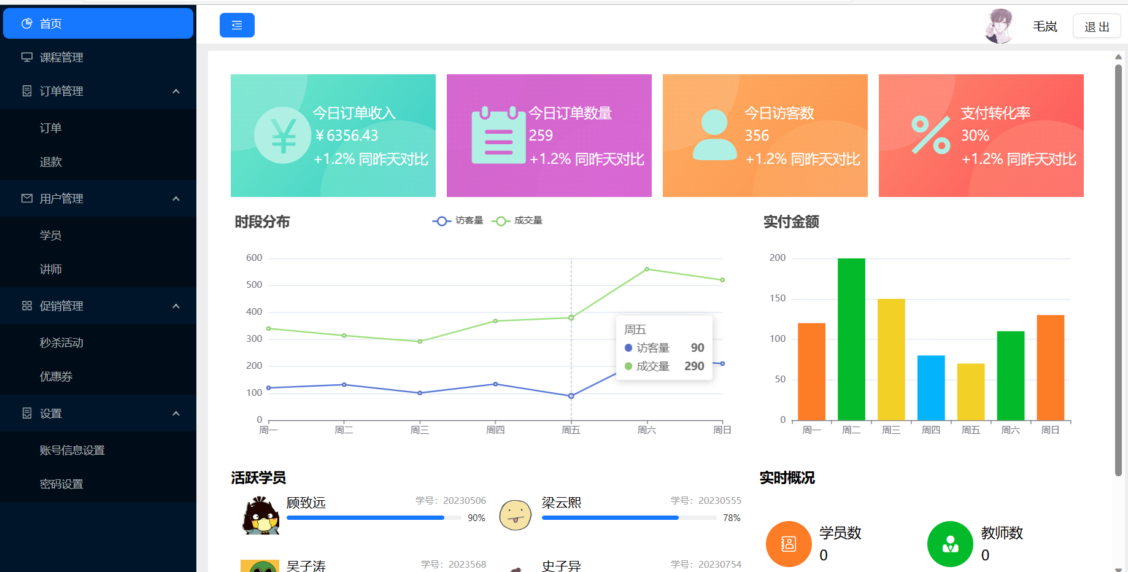Click 梁云熙's avatar image
This screenshot has height=572, width=1128.
click(x=516, y=515)
